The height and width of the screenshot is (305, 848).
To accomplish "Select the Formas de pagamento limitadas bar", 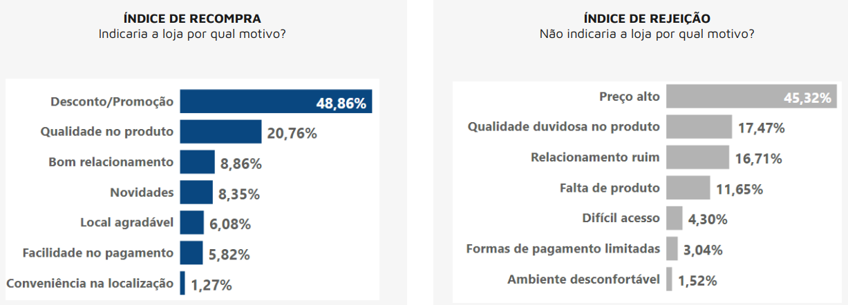I will pos(672,248).
